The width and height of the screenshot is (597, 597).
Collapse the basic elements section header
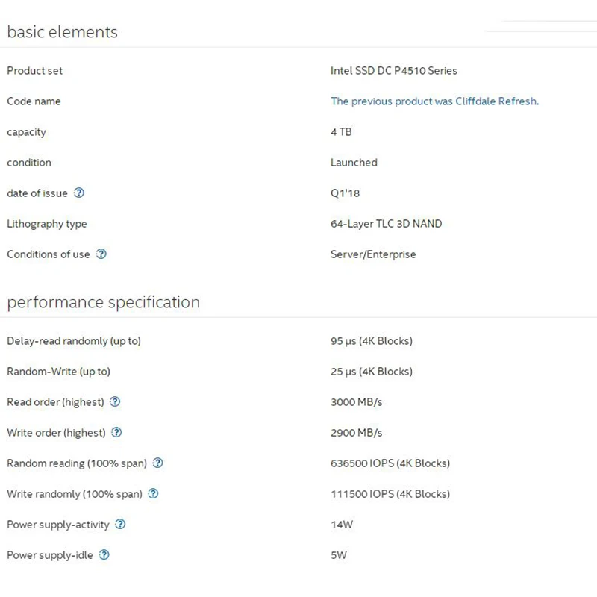[x=63, y=32]
